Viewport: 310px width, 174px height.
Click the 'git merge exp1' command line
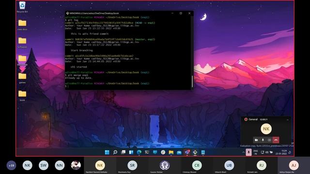point(77,75)
